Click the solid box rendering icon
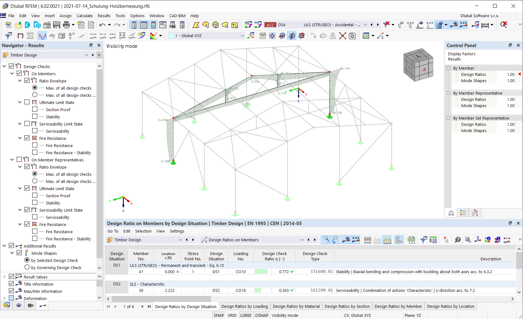523x319 pixels. point(62,36)
